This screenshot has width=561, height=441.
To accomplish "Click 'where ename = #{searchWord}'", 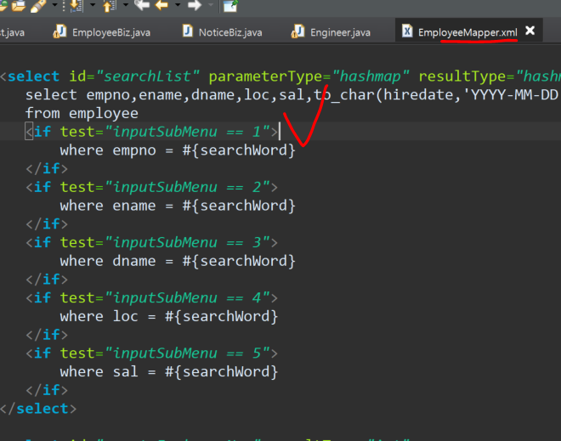I will pos(178,206).
